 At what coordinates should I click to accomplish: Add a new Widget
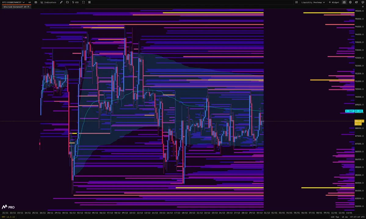pyautogui.click(x=334, y=2)
